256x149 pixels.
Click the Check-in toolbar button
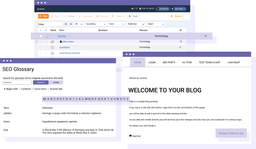(x=118, y=16)
